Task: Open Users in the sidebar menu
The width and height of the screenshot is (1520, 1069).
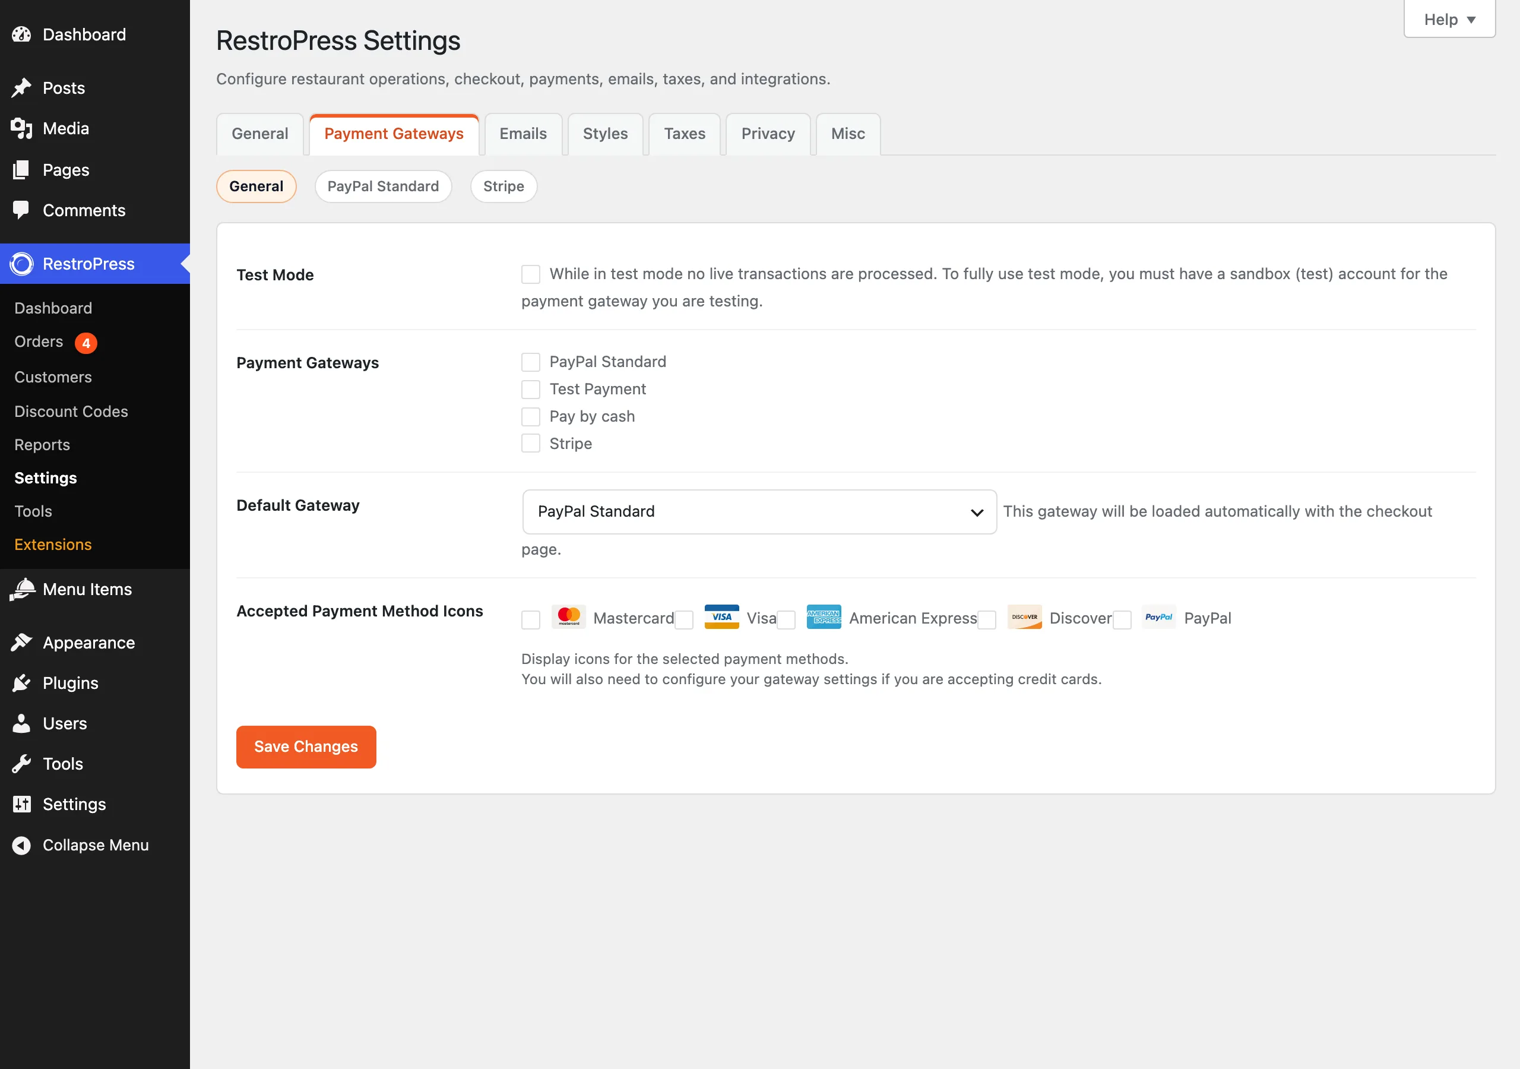Action: (65, 723)
